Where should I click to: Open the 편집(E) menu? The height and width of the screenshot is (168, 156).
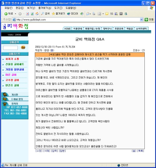click(20, 8)
